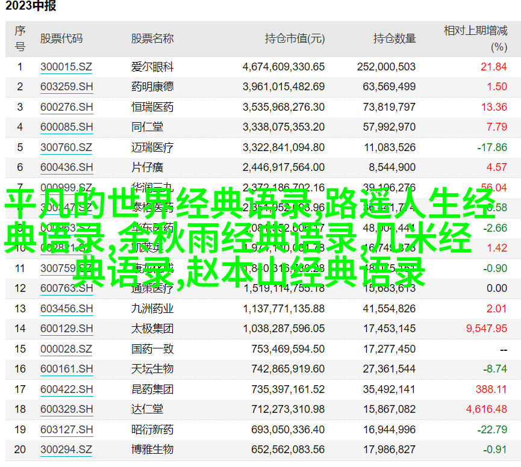521x467 pixels.
Task: Select stock name 爱尔眼科
Action: 152,67
